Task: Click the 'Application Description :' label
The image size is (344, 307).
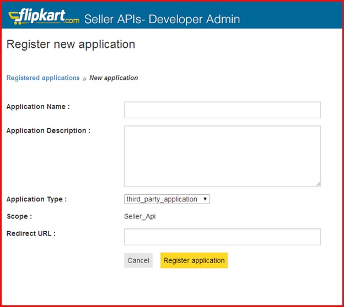Action: coord(49,131)
